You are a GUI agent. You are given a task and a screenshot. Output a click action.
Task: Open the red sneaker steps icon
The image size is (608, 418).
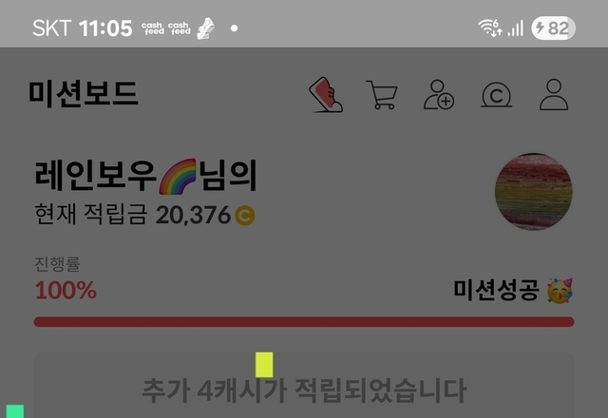coord(326,95)
